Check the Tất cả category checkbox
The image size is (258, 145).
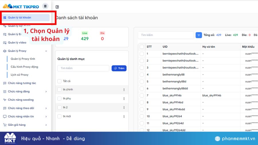59,81
